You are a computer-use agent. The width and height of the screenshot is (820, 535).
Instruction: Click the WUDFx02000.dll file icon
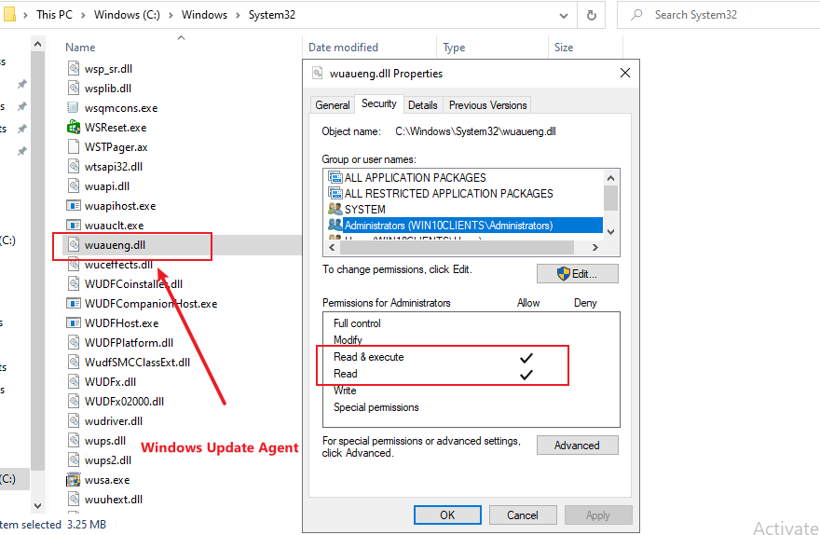click(x=74, y=401)
